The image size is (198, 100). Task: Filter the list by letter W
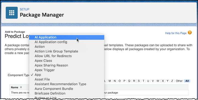[158, 81]
